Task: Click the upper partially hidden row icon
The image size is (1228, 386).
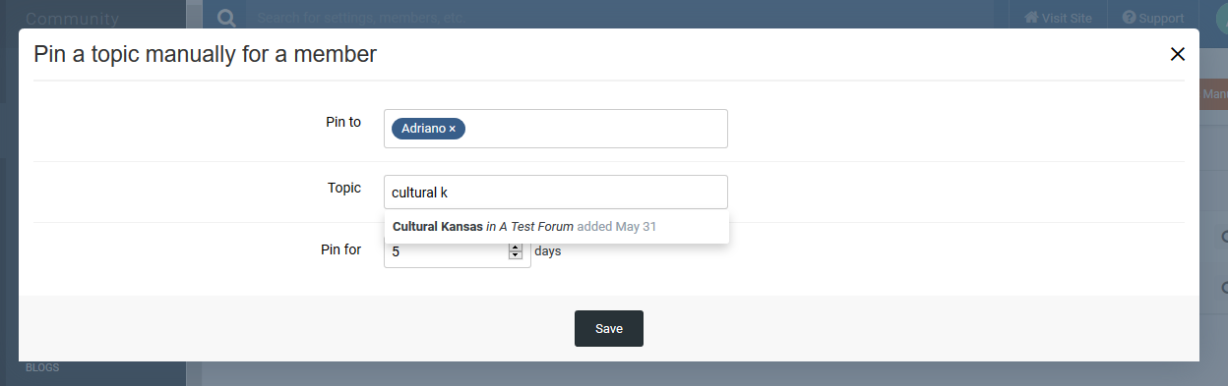Action: [x=1224, y=237]
